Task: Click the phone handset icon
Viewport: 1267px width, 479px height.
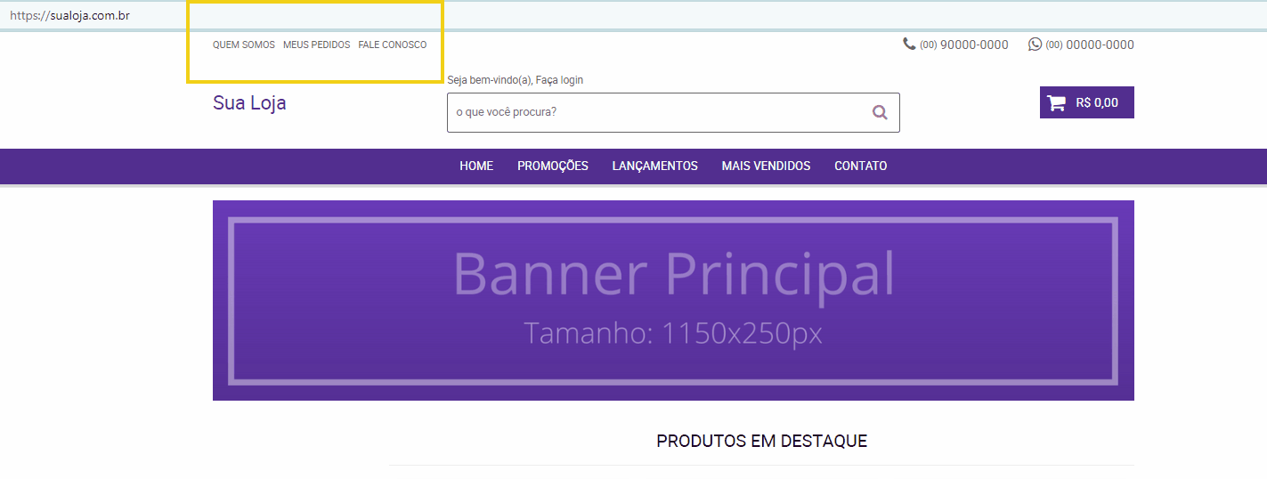Action: coord(909,44)
